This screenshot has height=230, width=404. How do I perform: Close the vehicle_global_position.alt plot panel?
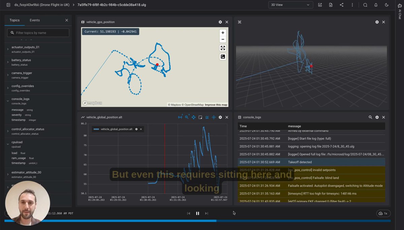[x=227, y=117]
